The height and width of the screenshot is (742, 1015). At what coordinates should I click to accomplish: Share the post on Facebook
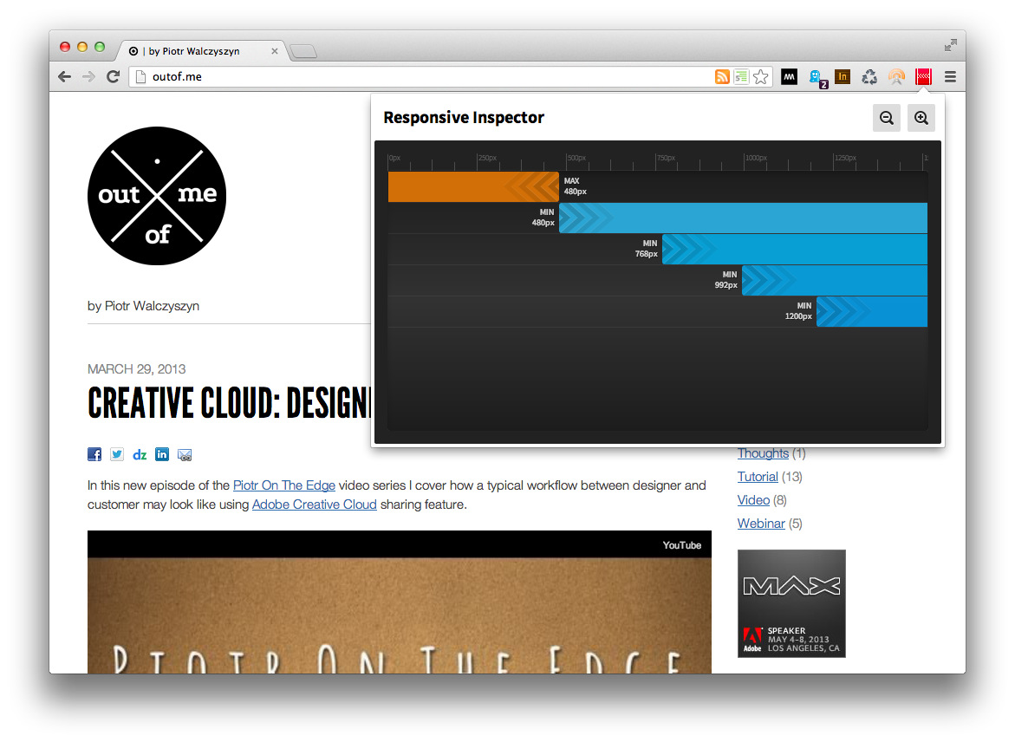pos(94,454)
